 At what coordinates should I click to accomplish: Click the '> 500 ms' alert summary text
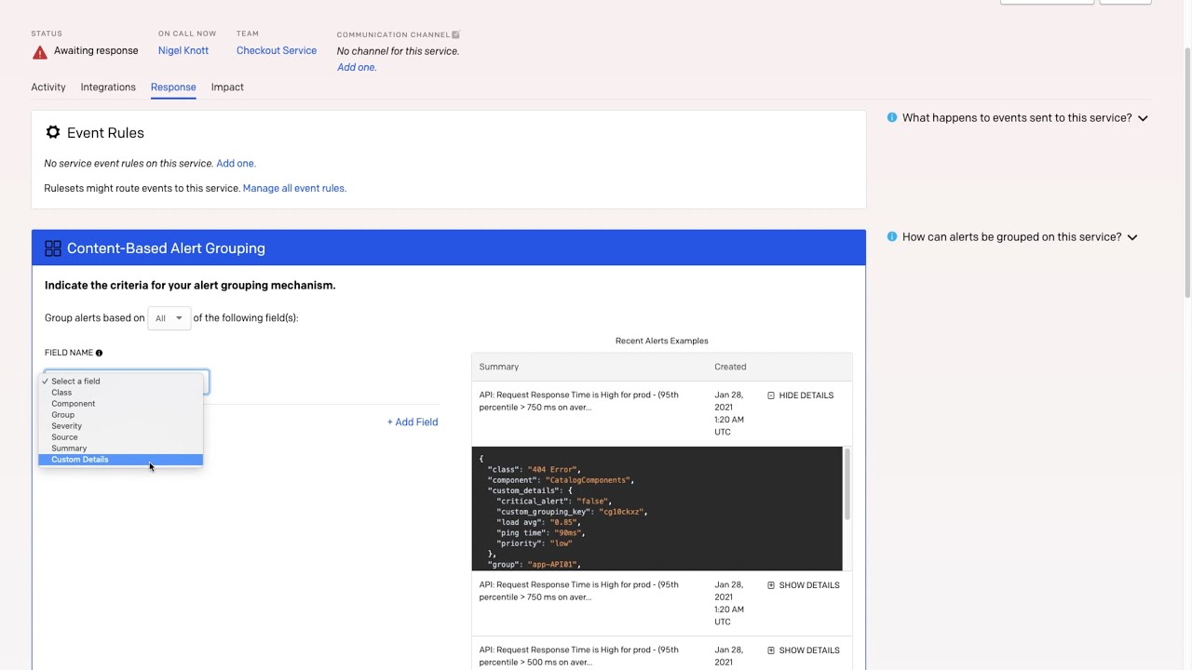click(x=579, y=656)
